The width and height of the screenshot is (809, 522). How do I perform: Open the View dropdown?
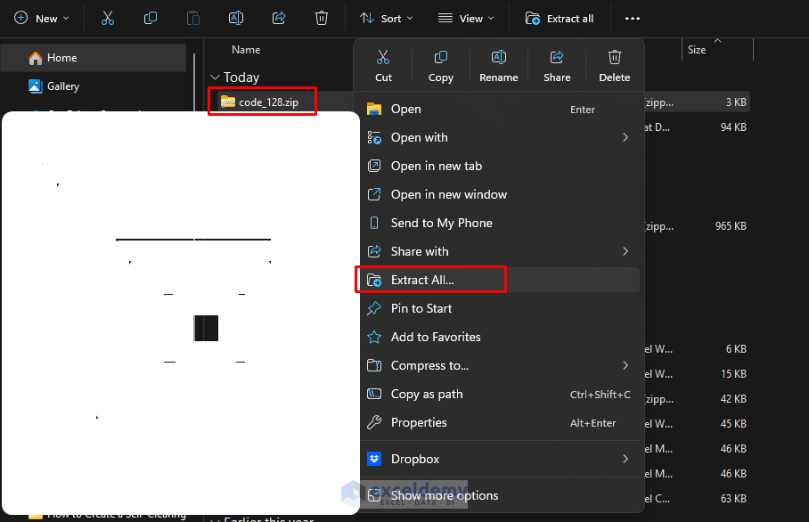(466, 19)
